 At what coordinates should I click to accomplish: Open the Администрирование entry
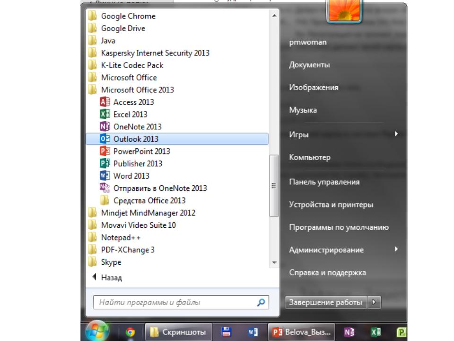[x=326, y=250]
